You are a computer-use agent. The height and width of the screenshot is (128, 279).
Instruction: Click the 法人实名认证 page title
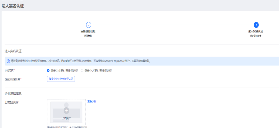click(13, 6)
